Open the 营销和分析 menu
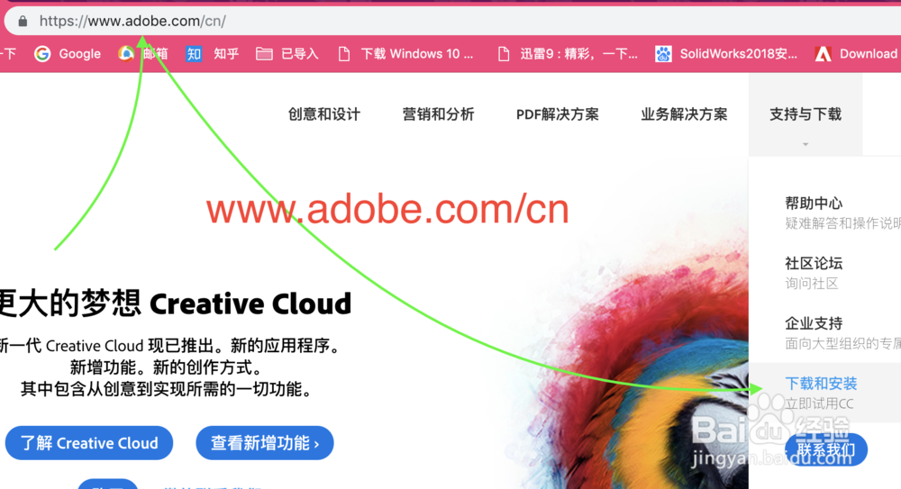 [x=439, y=114]
